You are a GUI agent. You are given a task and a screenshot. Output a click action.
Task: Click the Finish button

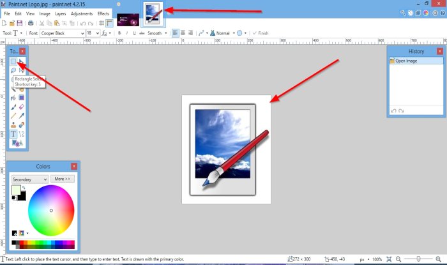pyautogui.click(x=261, y=33)
